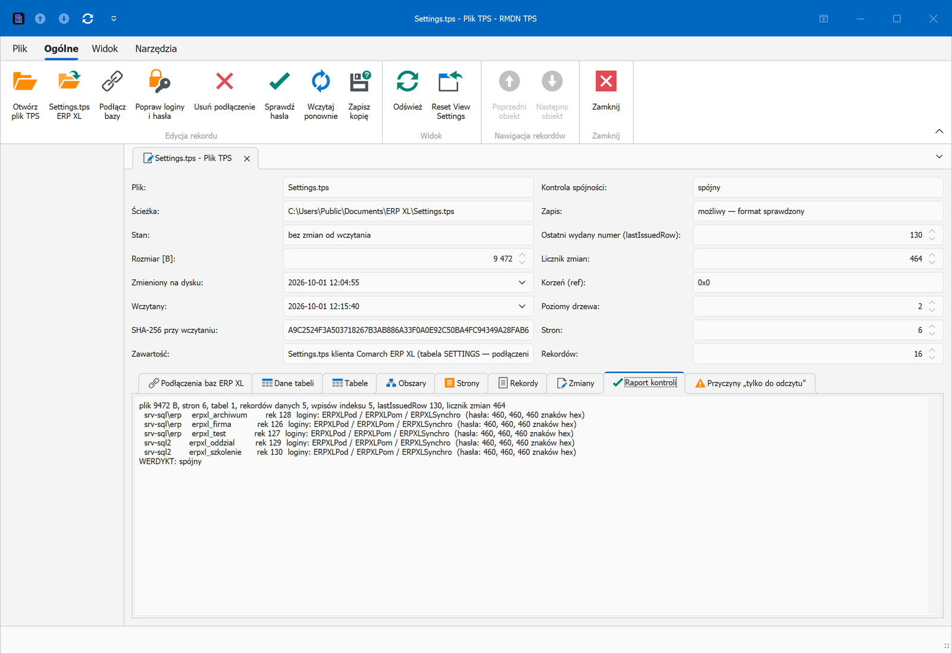Open the Wczytany date dropdown
The image size is (952, 654).
pos(522,306)
